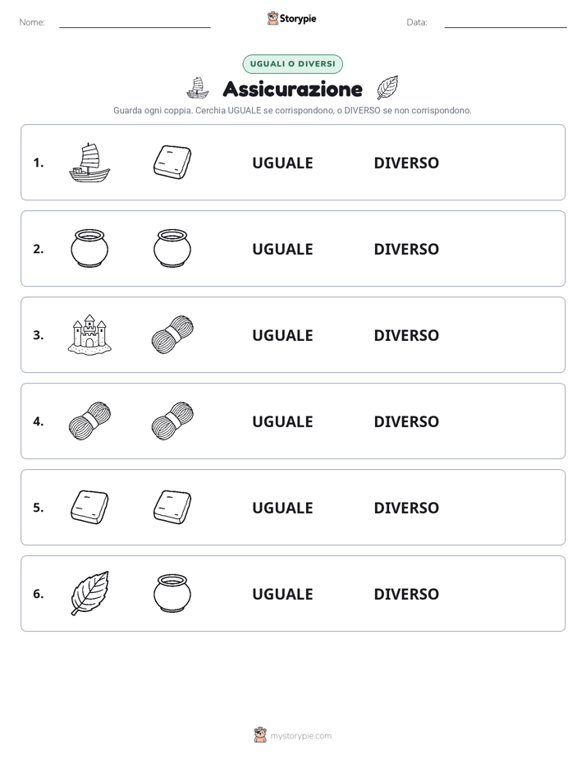
Task: Click the leaf icon beside the Assicurazione title
Action: (x=387, y=87)
